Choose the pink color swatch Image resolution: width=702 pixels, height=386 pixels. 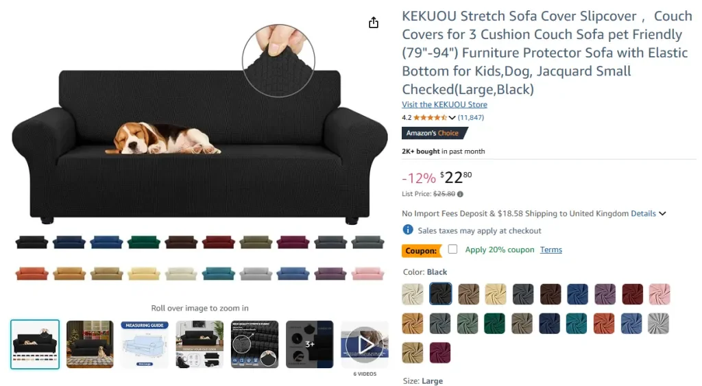click(x=659, y=294)
